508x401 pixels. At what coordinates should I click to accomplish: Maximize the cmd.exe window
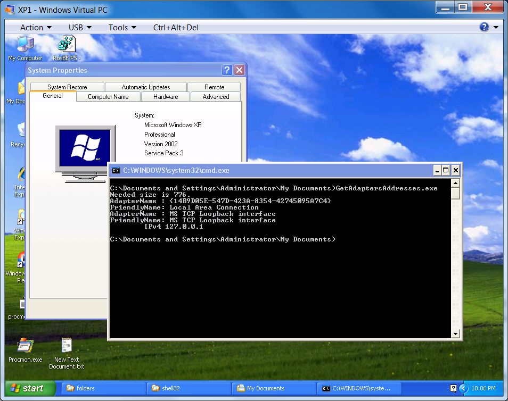click(446, 170)
